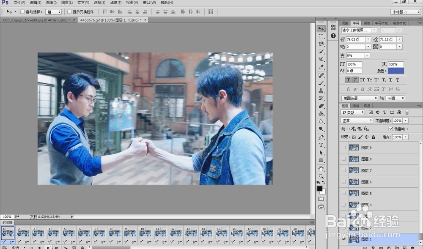The width and height of the screenshot is (423, 249).
Task: Click the lock all layer icon
Action: (x=373, y=137)
